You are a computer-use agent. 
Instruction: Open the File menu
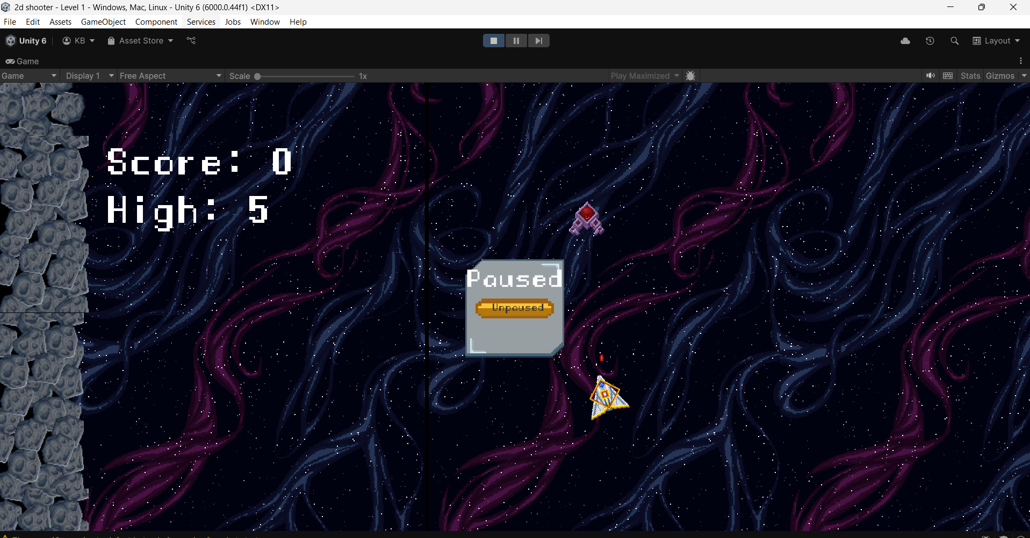tap(10, 22)
